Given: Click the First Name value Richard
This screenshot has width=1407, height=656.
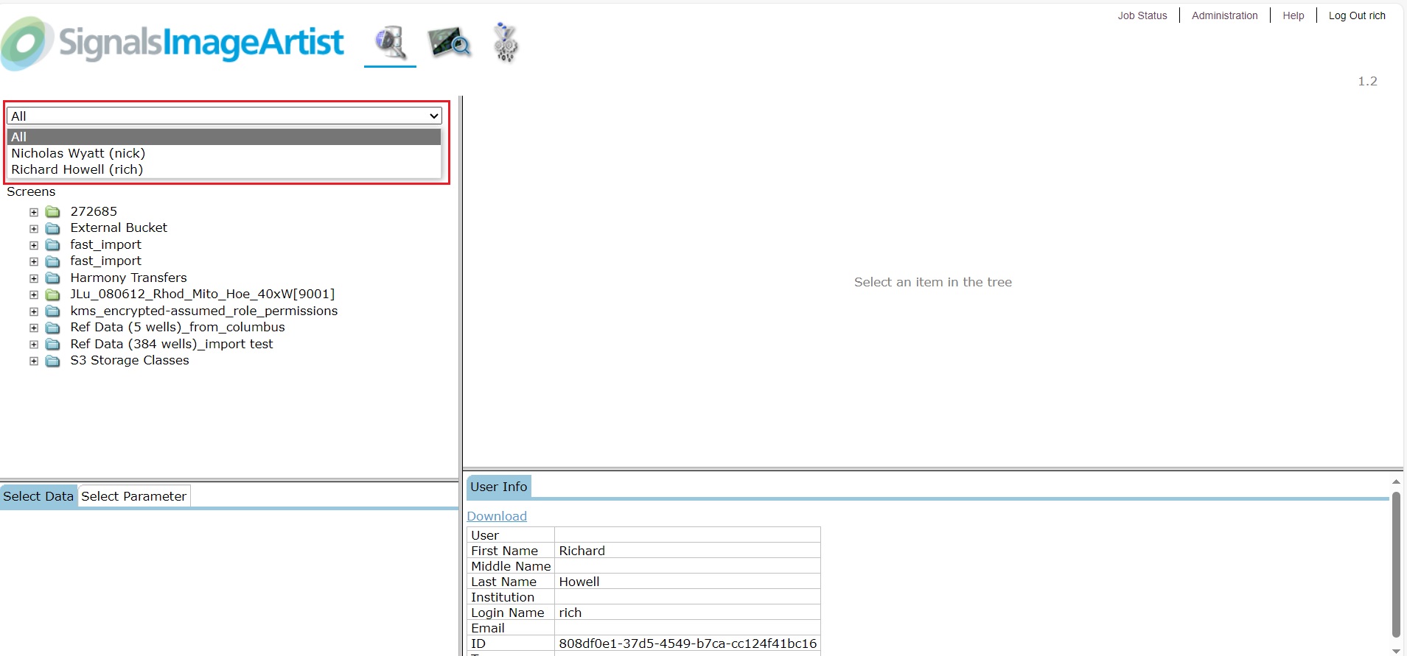Looking at the screenshot, I should click(x=582, y=551).
